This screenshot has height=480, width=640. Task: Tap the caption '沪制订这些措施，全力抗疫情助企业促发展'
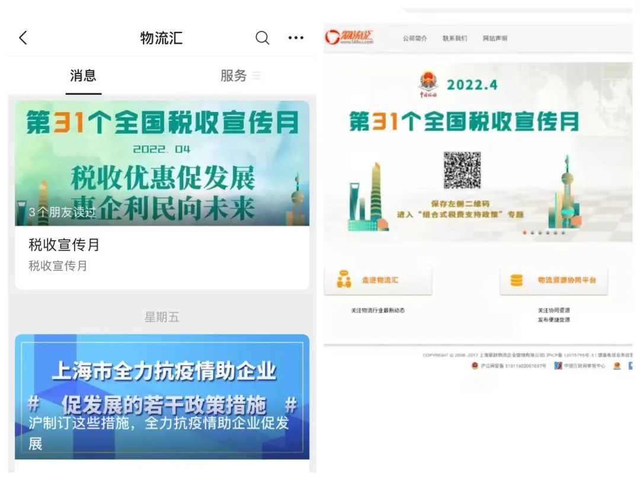tap(159, 433)
